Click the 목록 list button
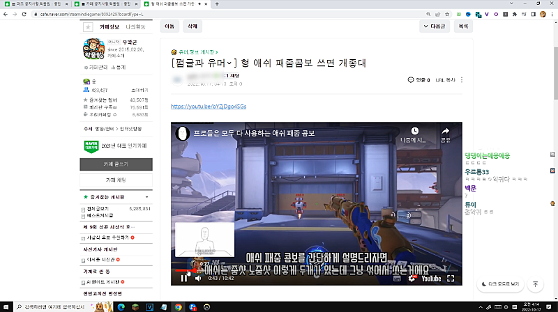The height and width of the screenshot is (312, 558). 463,26
